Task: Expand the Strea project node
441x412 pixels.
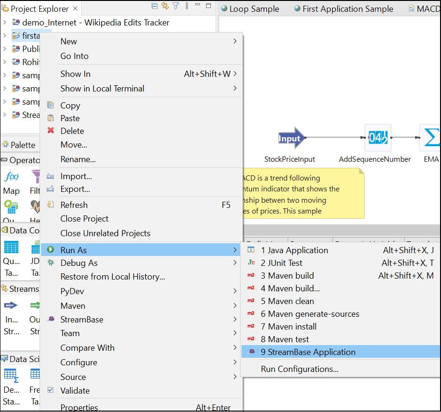Action: tap(5, 115)
